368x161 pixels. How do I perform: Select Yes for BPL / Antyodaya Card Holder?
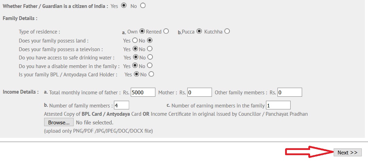pos(136,74)
